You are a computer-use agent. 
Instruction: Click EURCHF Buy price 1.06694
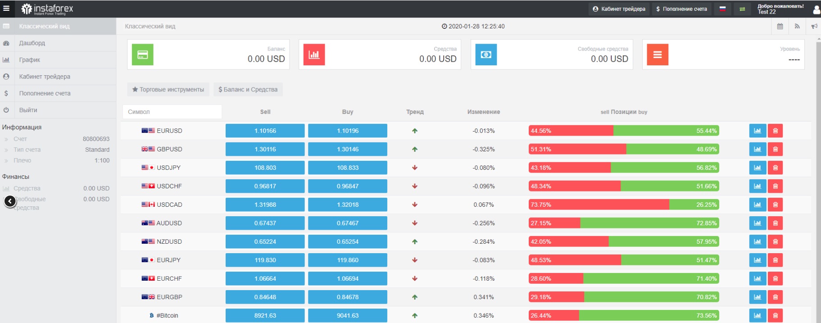348,278
